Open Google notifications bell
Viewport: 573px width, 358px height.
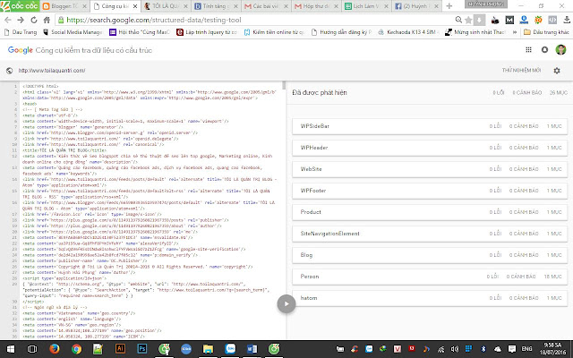pyautogui.click(x=544, y=50)
